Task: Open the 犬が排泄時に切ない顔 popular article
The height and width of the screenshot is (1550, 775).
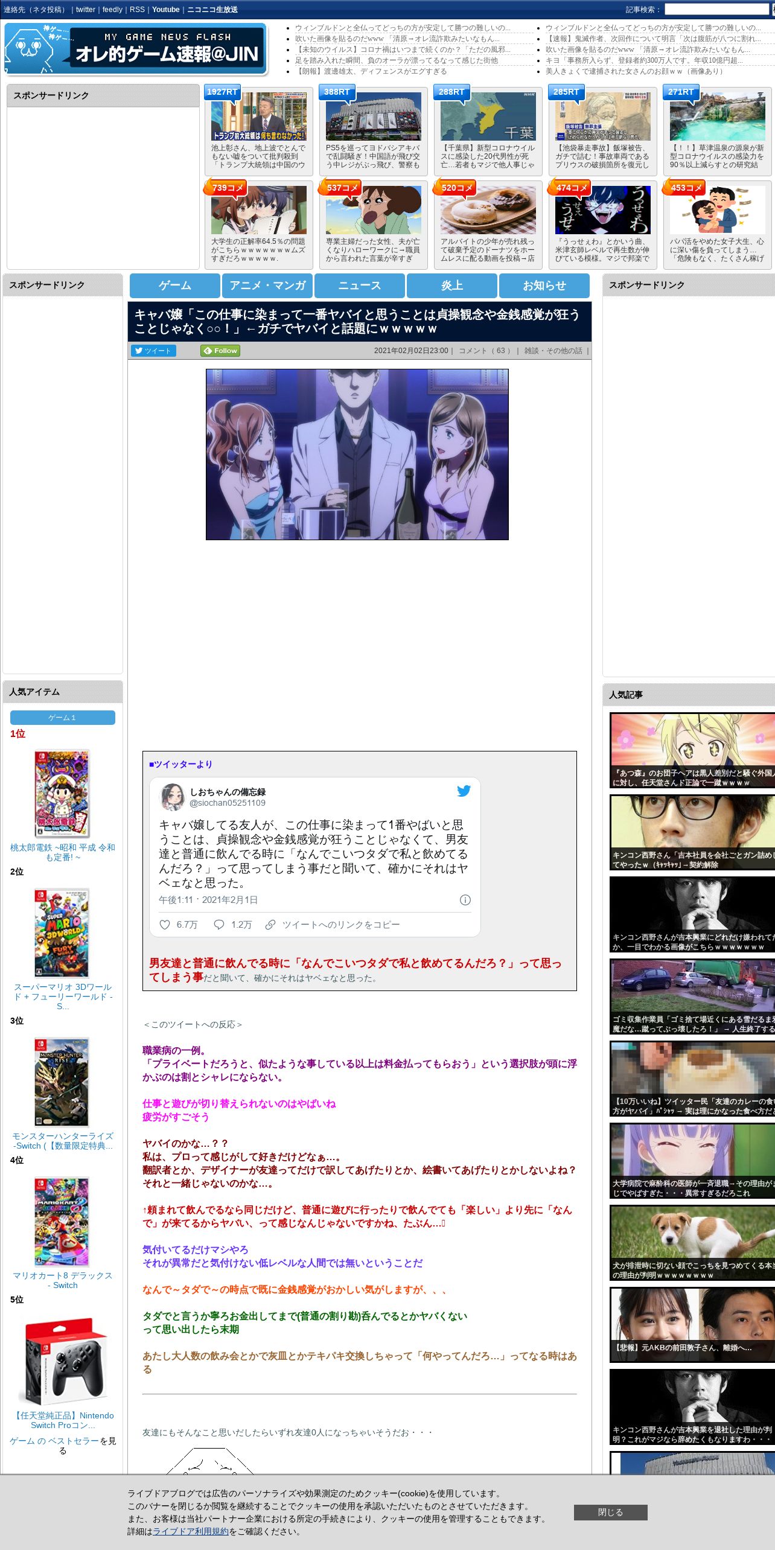Action: coord(692,1243)
